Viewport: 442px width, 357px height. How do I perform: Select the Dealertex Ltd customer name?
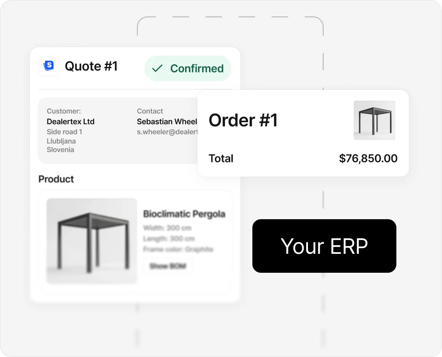[71, 121]
